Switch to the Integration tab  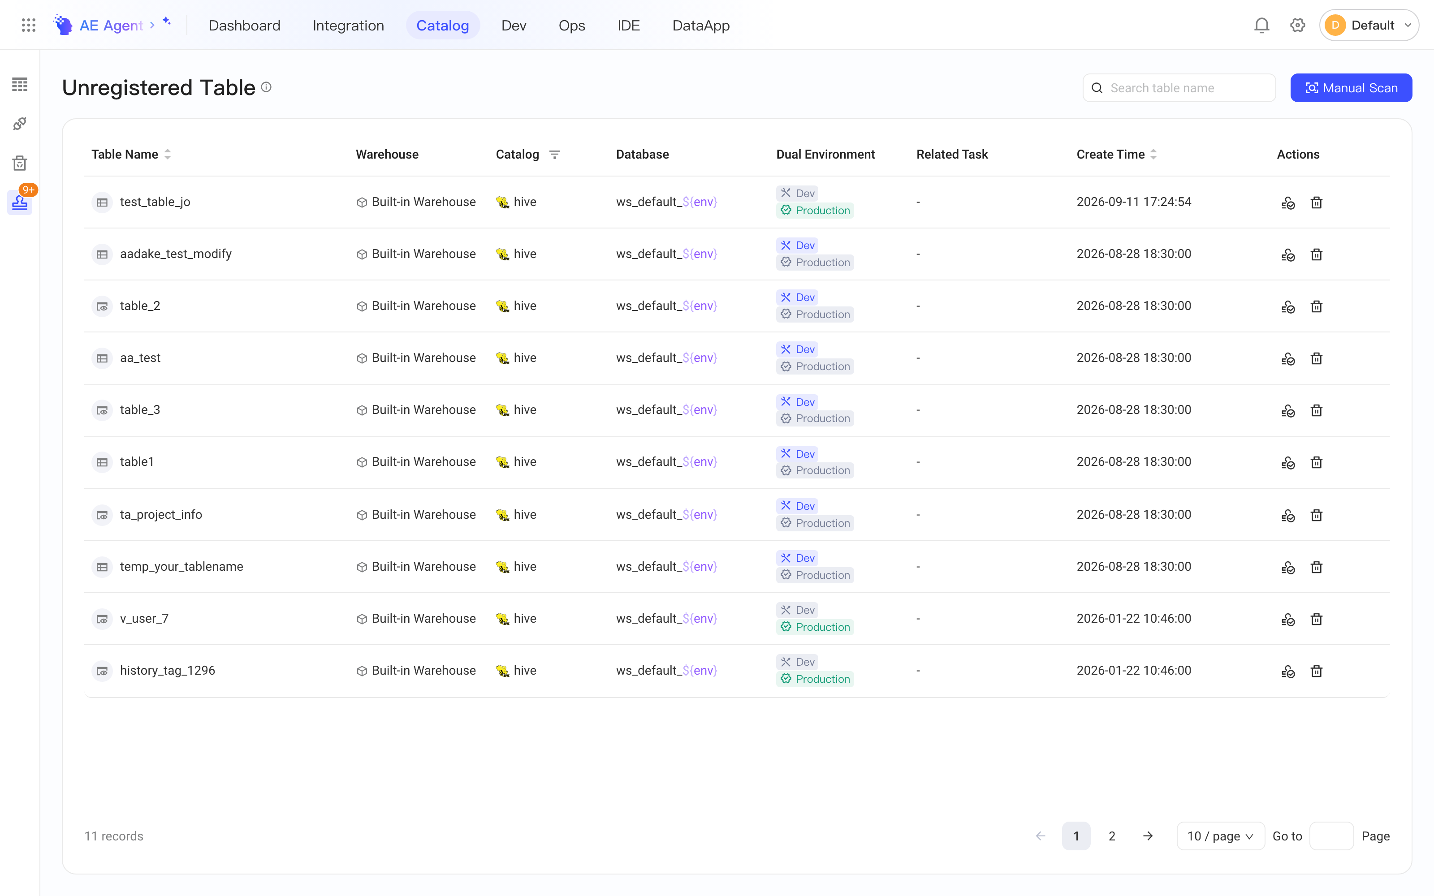pyautogui.click(x=348, y=25)
